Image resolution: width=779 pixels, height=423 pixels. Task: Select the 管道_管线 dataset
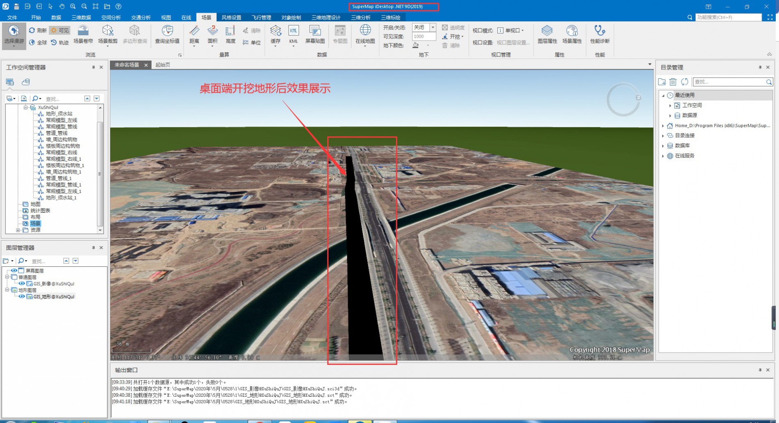(x=57, y=133)
